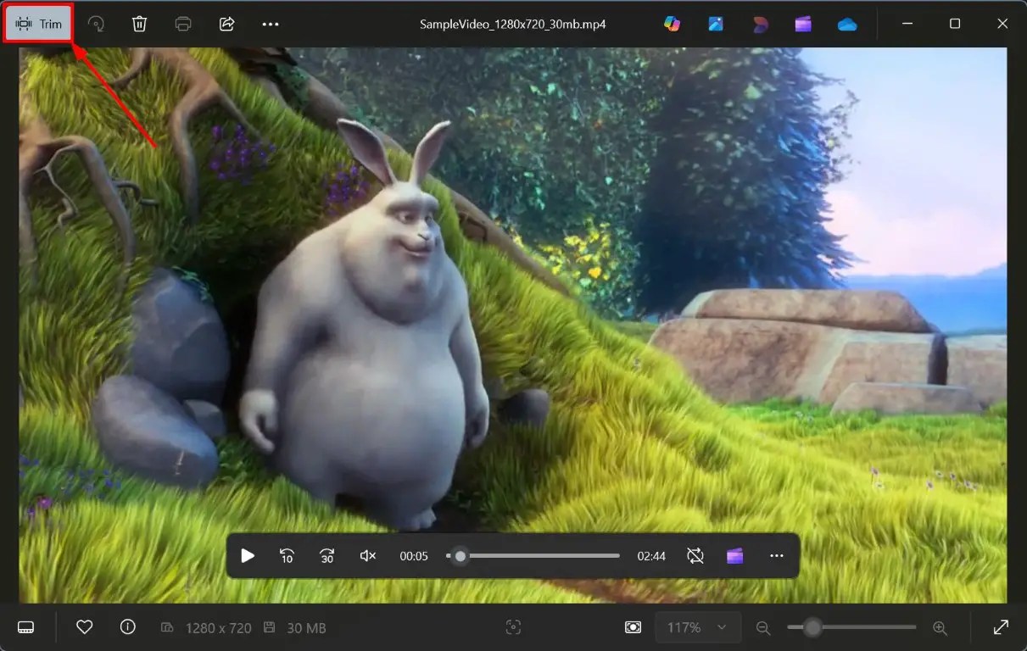1027x651 pixels.
Task: Open the OneDrive cloud icon
Action: (x=847, y=25)
